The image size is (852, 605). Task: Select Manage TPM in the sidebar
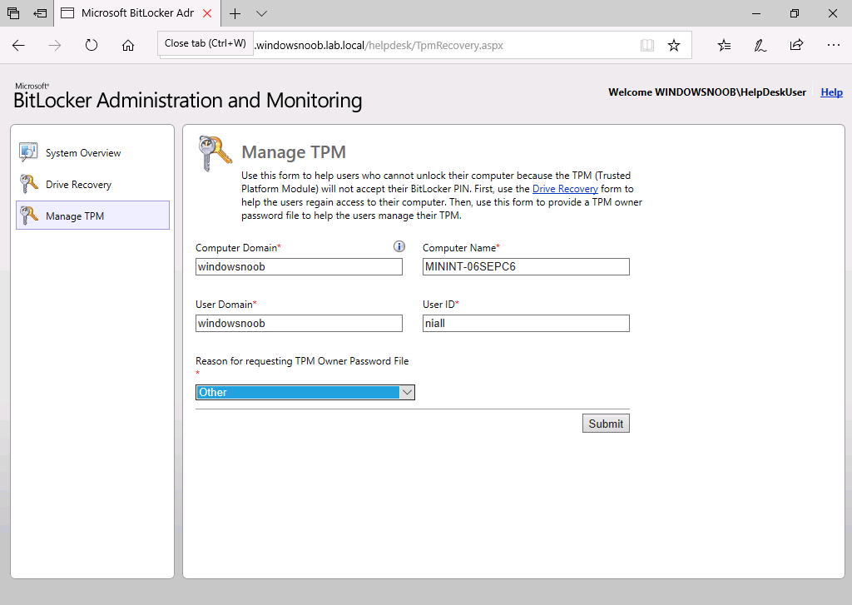pyautogui.click(x=92, y=216)
